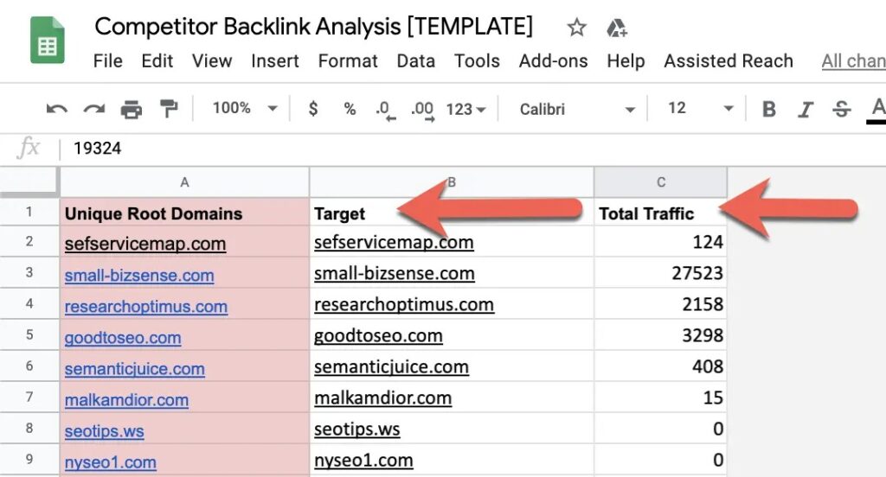
Task: Click the traffic cell with 408
Action: click(660, 366)
